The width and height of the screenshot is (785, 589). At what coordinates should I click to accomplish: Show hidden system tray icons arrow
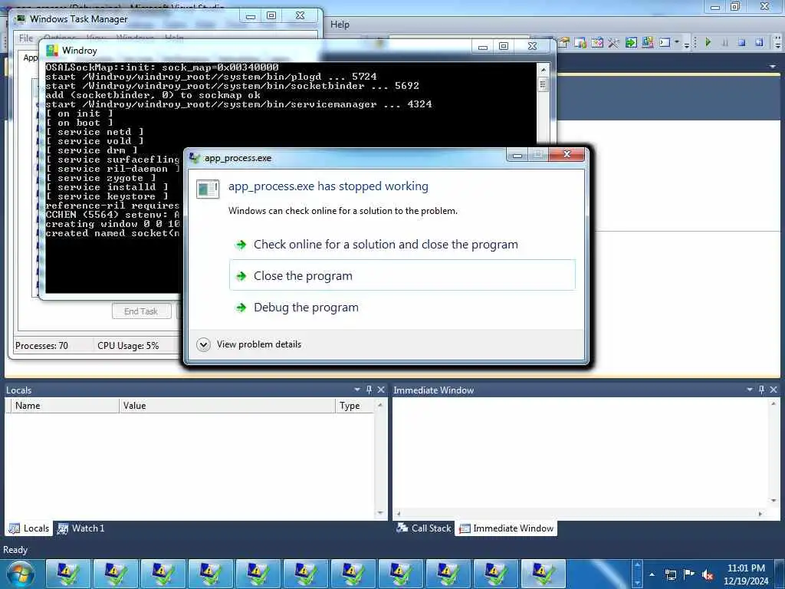tap(652, 574)
